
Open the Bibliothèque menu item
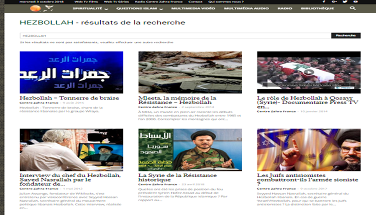click(317, 8)
